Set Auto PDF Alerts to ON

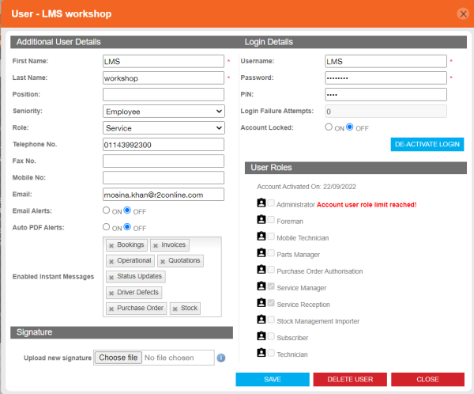point(107,227)
